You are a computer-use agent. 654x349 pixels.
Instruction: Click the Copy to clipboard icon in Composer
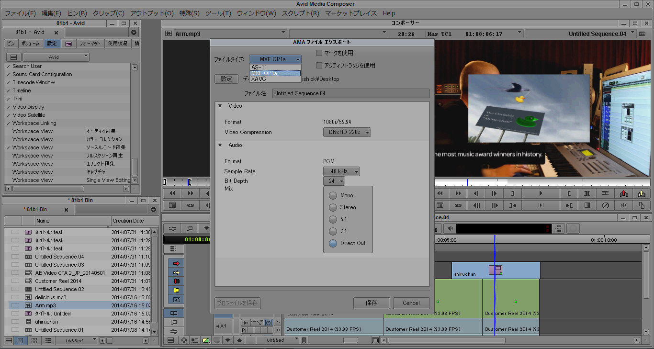point(642,205)
